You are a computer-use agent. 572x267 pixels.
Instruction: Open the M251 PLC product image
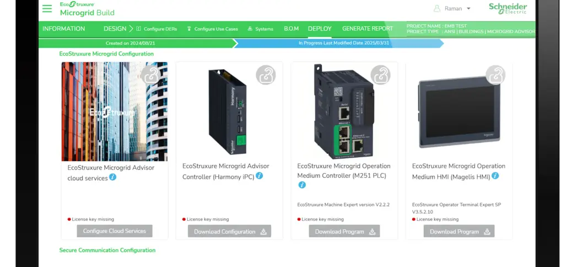(x=343, y=112)
